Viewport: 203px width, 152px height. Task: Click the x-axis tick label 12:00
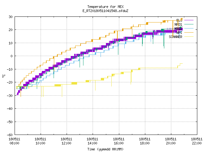tap(66, 143)
